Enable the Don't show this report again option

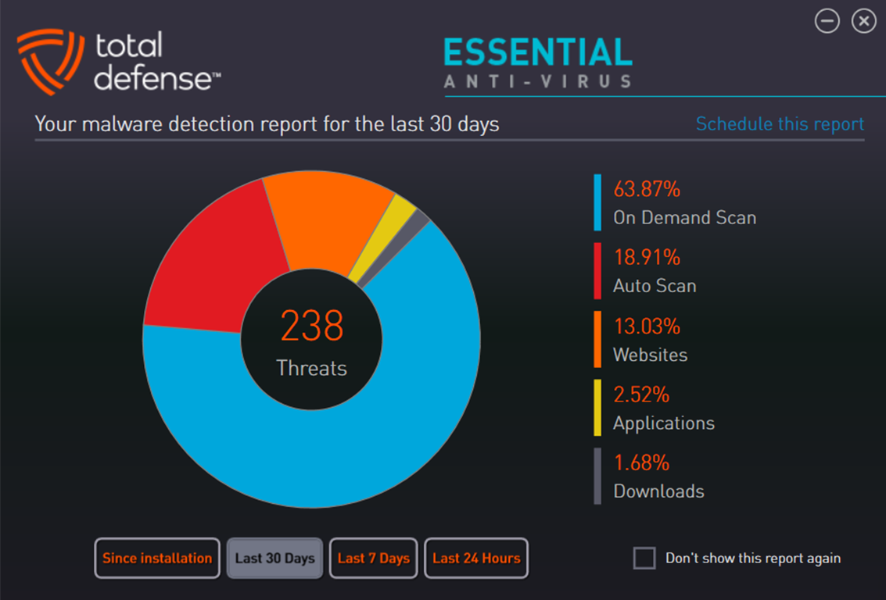[x=646, y=558]
